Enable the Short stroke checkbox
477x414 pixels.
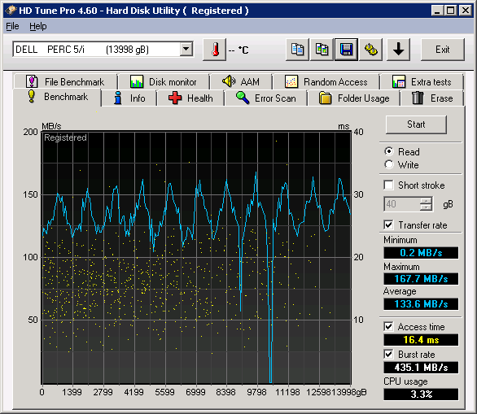click(389, 185)
